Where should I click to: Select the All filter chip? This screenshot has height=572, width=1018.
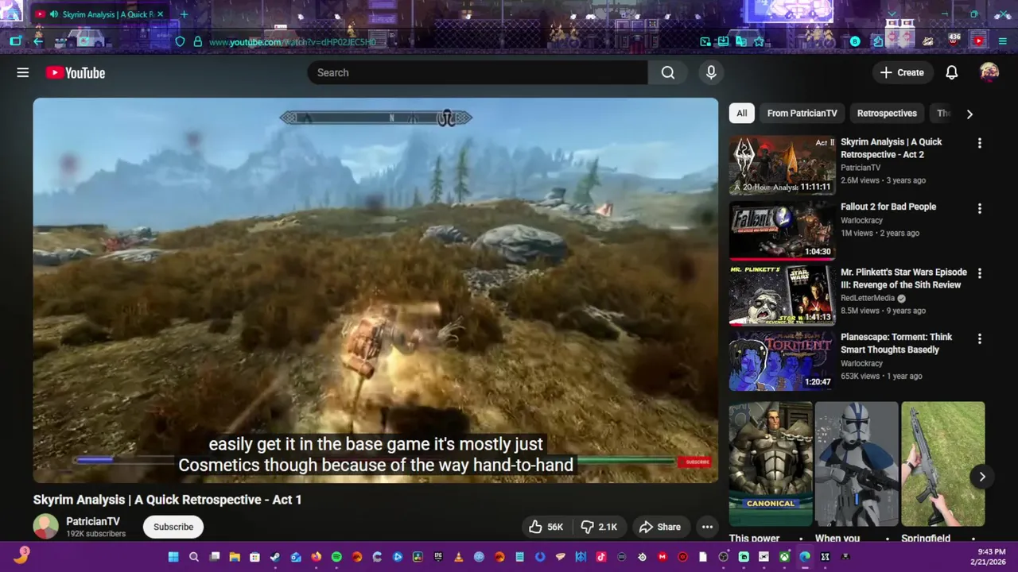tap(741, 114)
